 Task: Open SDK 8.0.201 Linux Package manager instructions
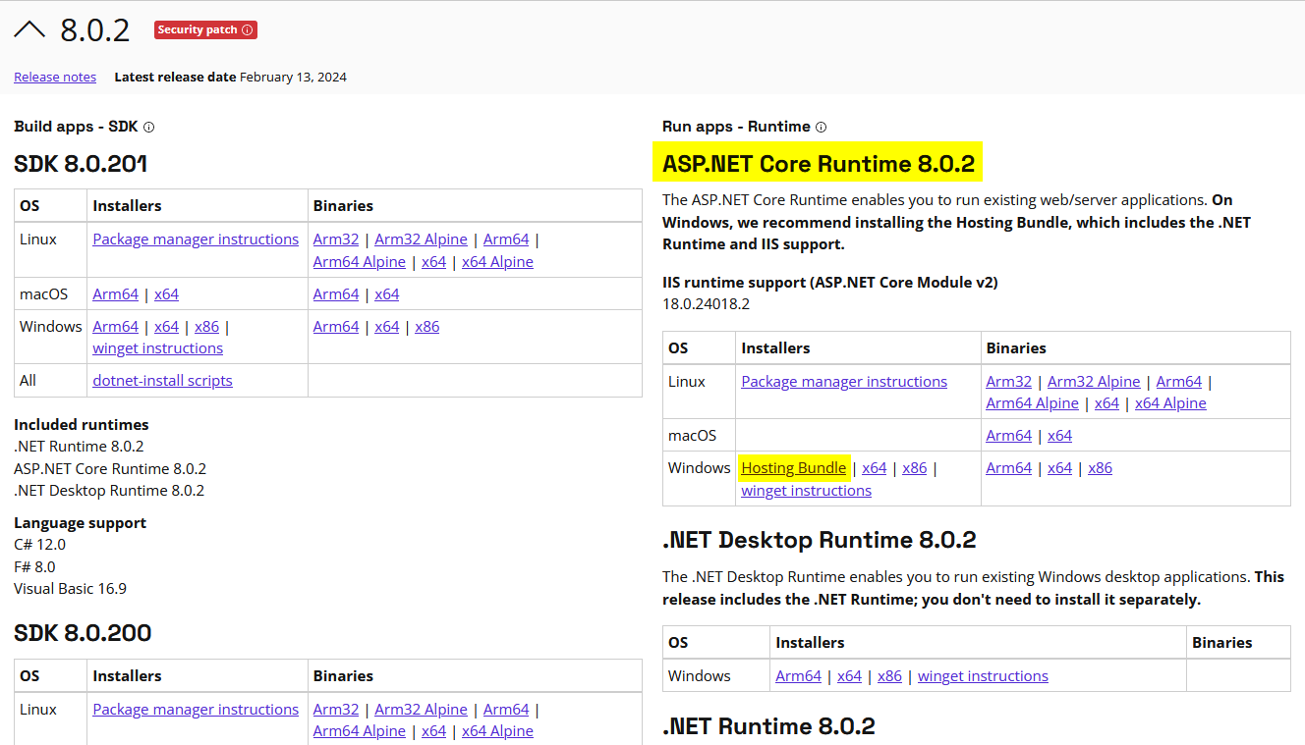click(x=196, y=239)
